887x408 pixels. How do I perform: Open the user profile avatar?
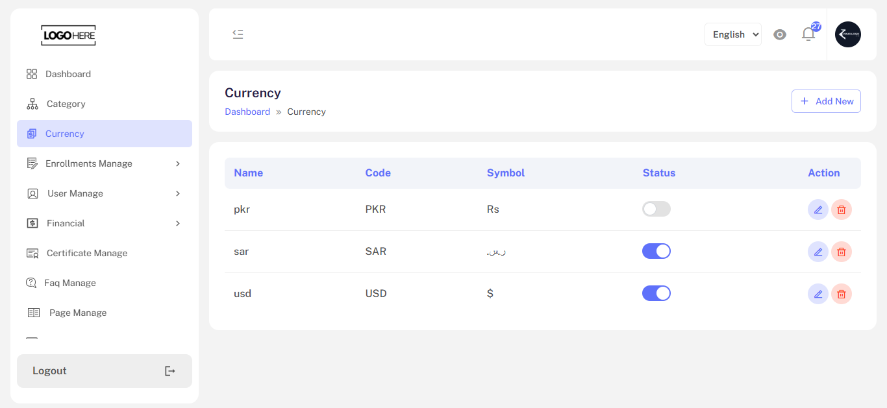coord(848,34)
